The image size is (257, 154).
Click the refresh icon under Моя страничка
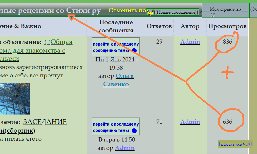(212, 15)
